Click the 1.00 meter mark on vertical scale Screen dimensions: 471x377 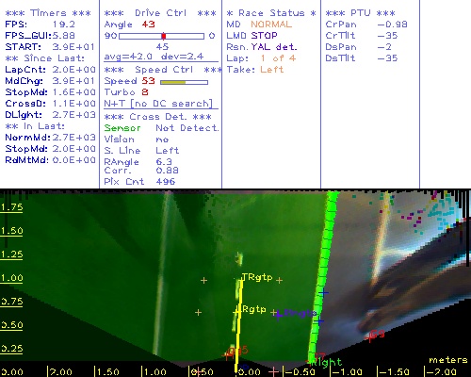pos(11,278)
